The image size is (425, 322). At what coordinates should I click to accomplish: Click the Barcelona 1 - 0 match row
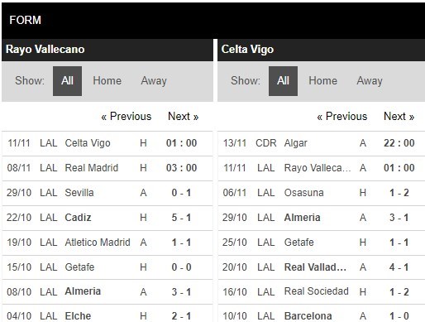[322, 314]
